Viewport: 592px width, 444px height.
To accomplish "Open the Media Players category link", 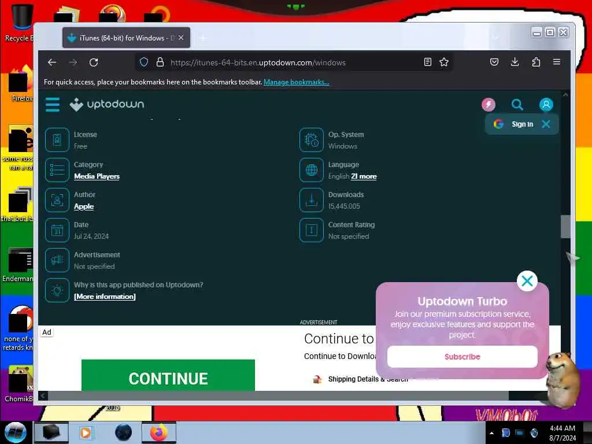I will (x=97, y=176).
